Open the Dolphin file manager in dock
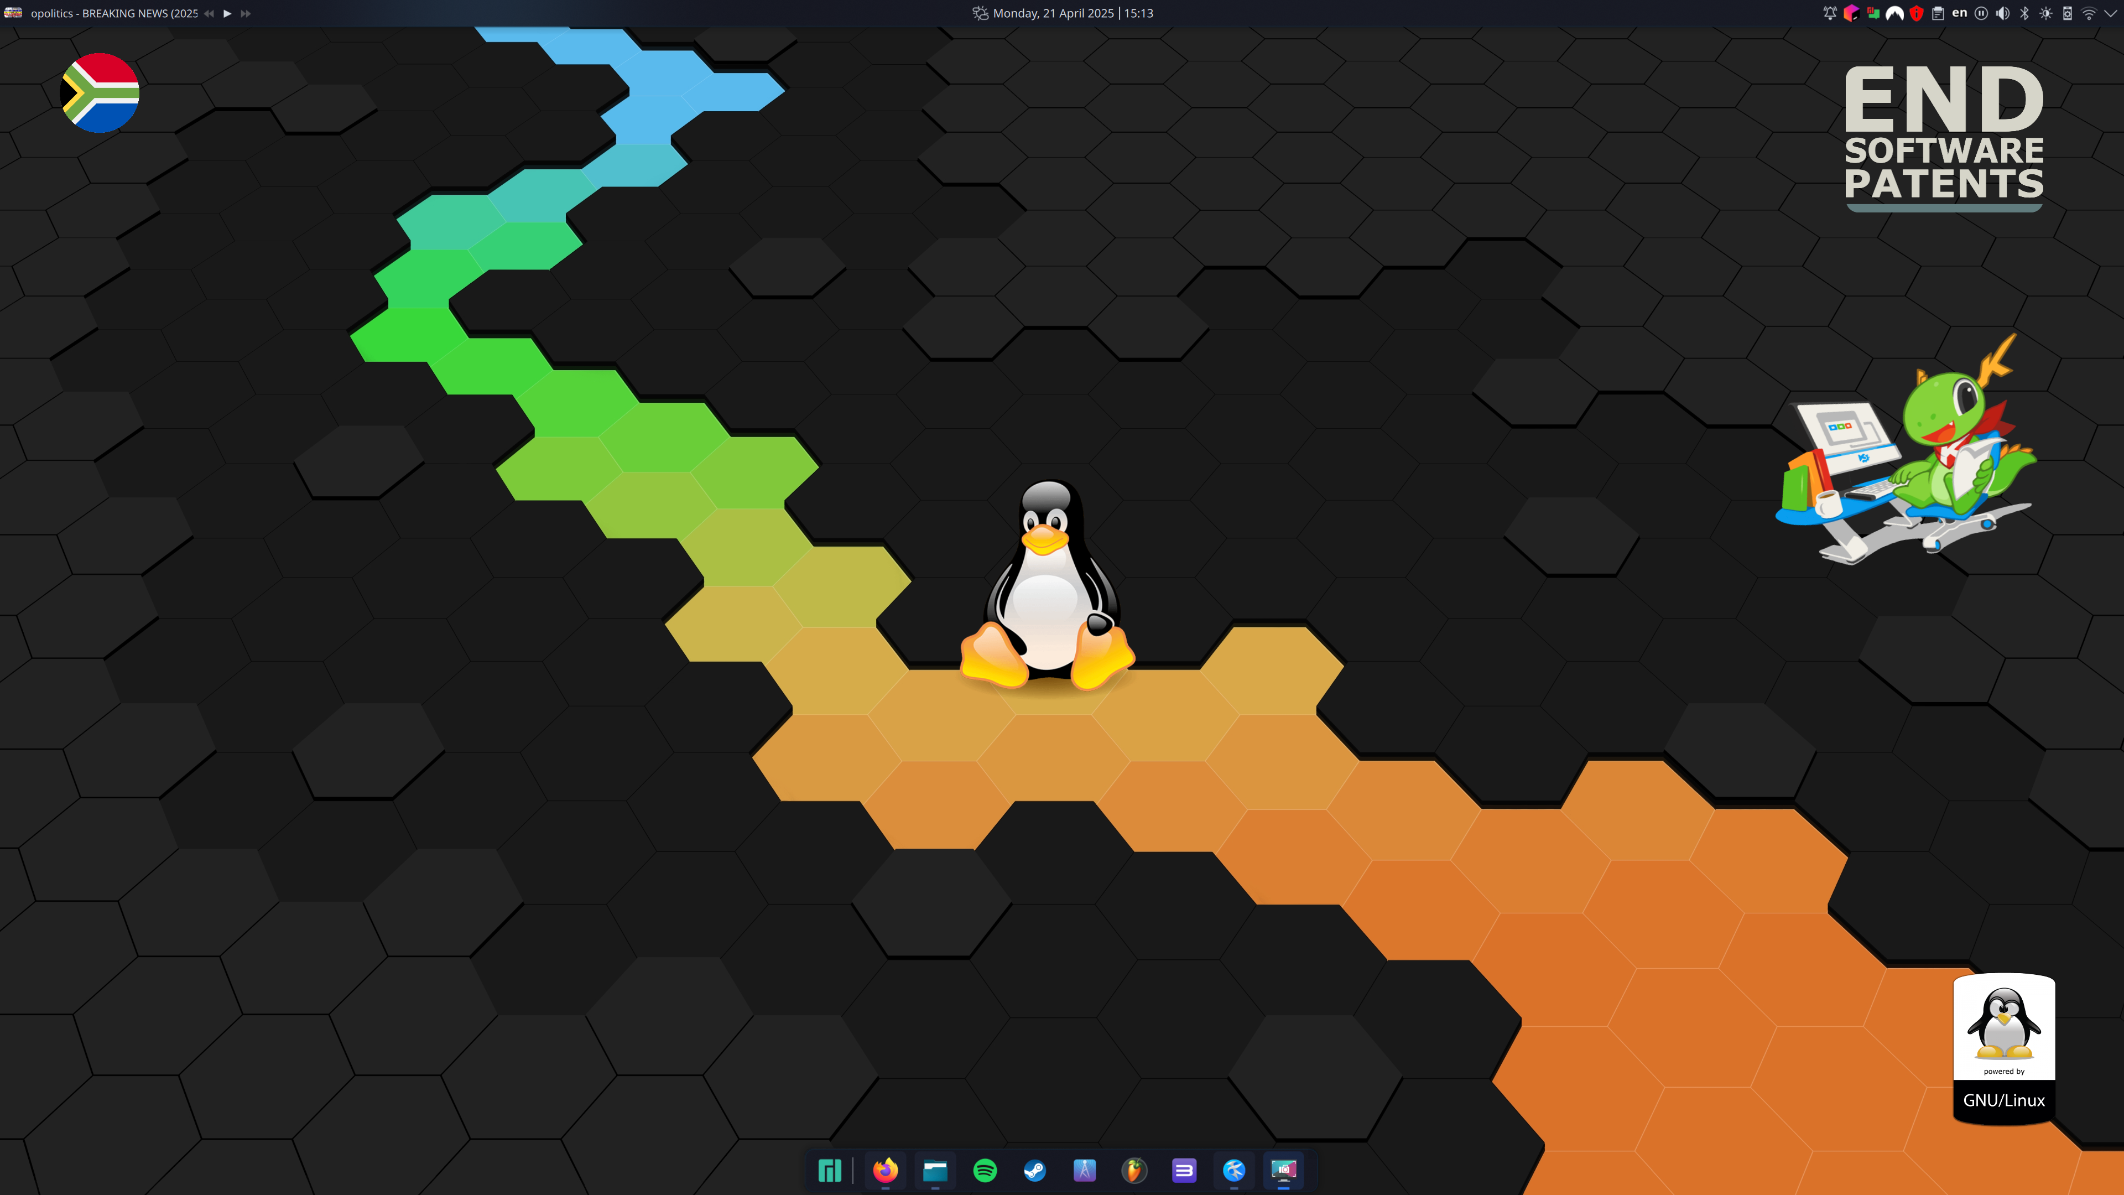The image size is (2124, 1195). [935, 1170]
